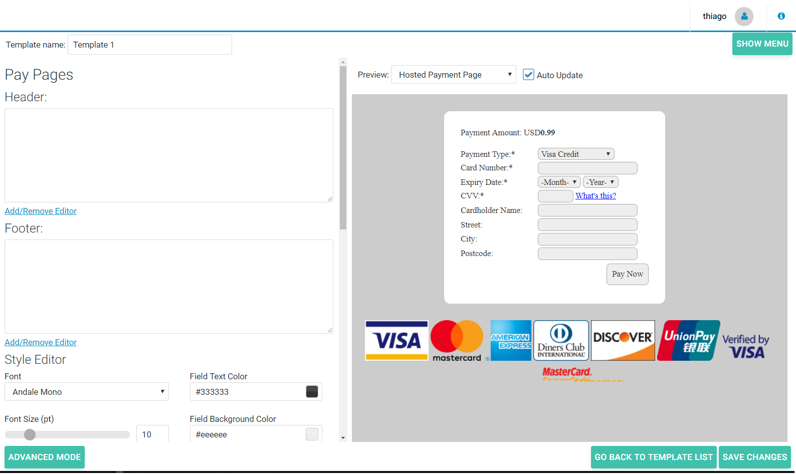Switch to Advanced Mode

point(45,457)
